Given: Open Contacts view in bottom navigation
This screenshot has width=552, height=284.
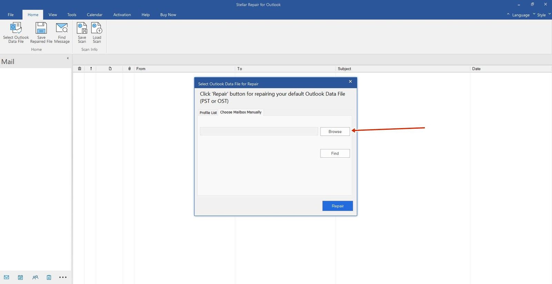Looking at the screenshot, I should (x=35, y=277).
